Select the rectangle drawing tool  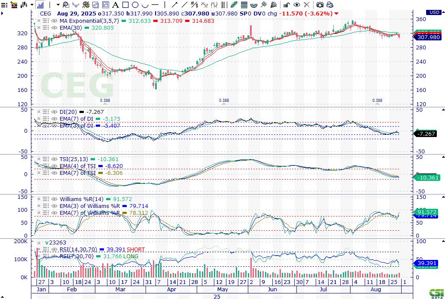point(125,5)
